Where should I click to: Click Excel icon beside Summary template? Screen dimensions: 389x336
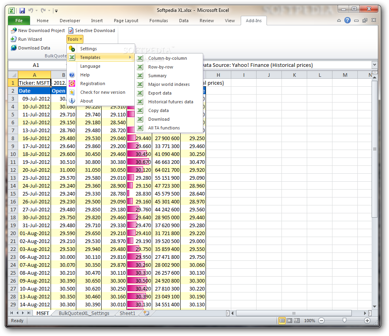tap(140, 76)
